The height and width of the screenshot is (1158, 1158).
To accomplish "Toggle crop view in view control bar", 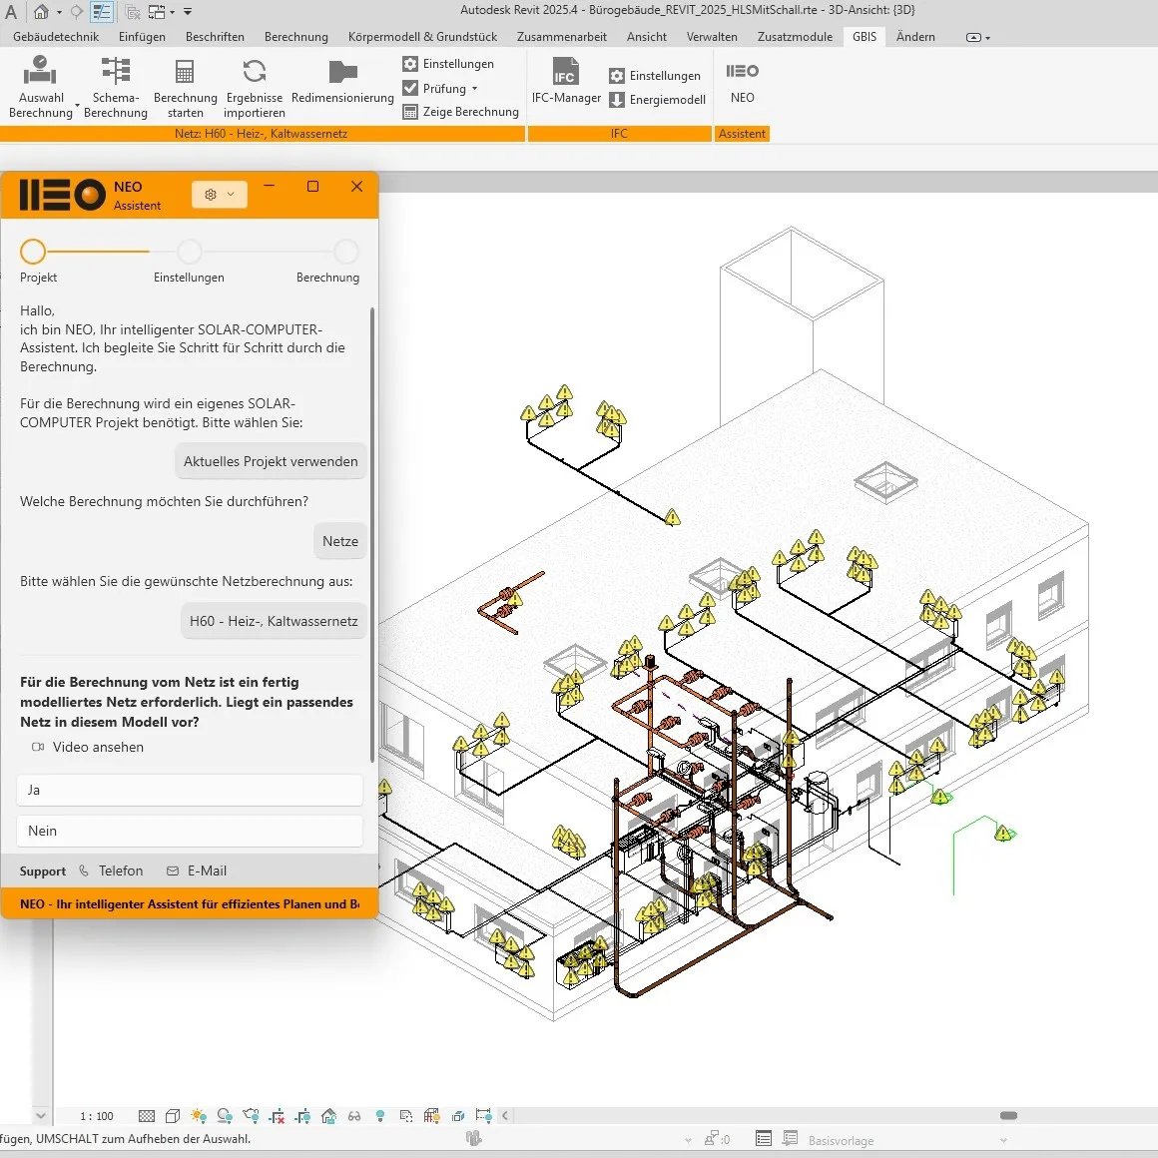I will click(x=277, y=1116).
